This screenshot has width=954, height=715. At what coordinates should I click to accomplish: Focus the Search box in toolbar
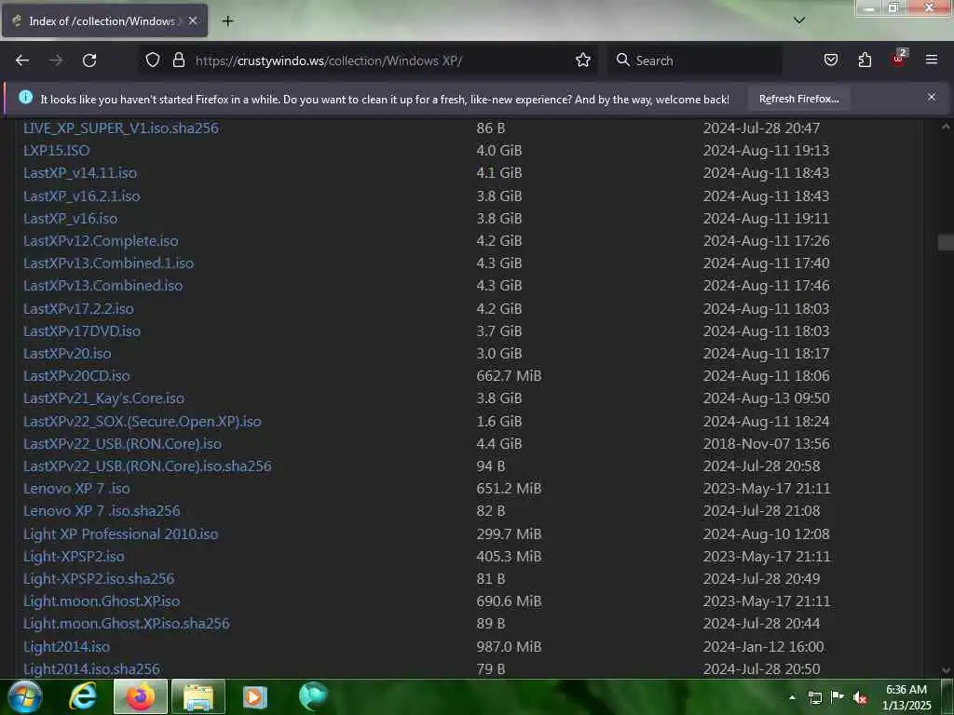[x=695, y=61]
